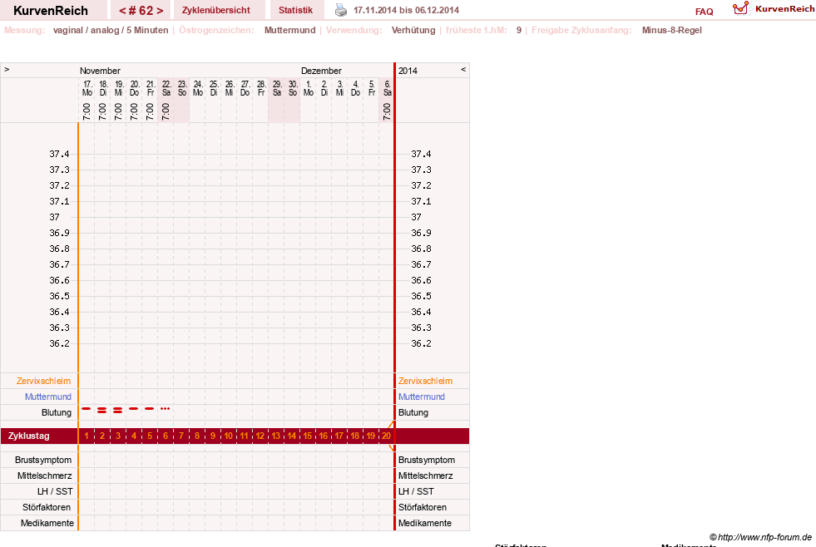Click the KurvenReich title

point(51,11)
